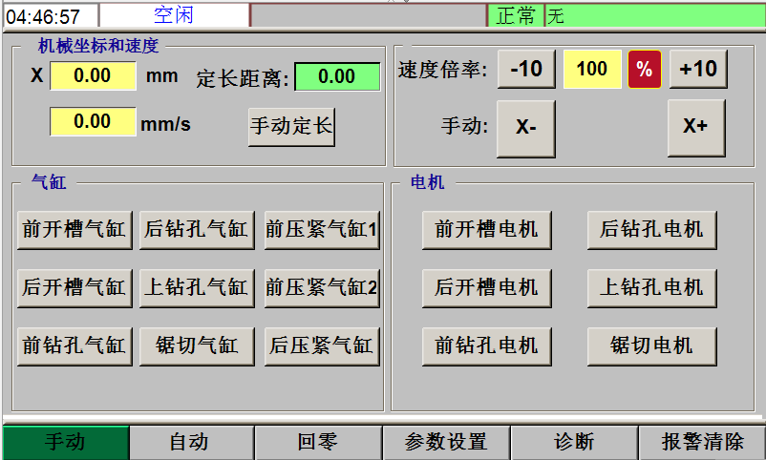Toggle the 前开槽气缸 cylinder button
Viewport: 766px width, 460px height.
click(x=74, y=230)
